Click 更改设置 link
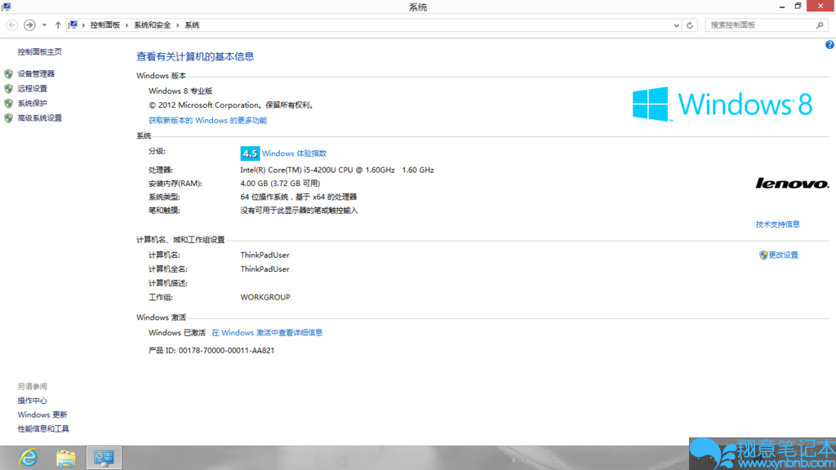Viewport: 836px width, 470px height. click(x=783, y=255)
